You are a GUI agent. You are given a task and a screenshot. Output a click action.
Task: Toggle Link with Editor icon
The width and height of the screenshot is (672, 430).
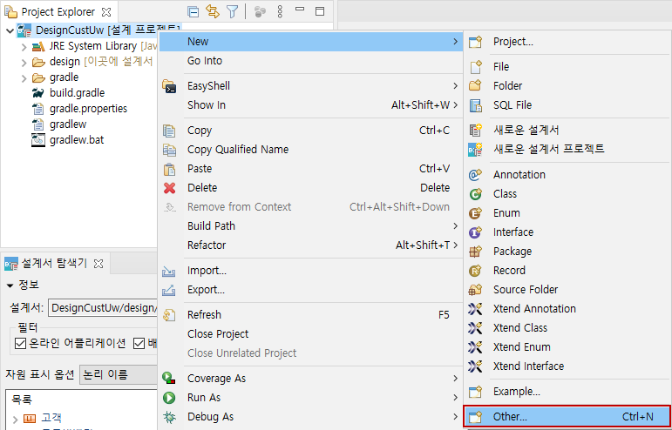tap(213, 12)
